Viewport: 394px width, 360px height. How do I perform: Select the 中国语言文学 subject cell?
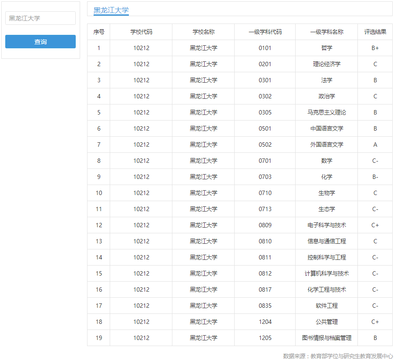pyautogui.click(x=327, y=128)
